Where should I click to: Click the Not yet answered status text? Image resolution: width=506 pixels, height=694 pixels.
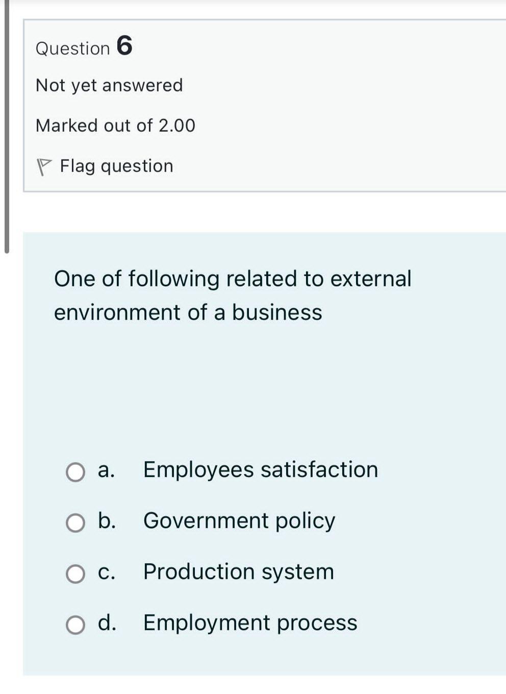(109, 85)
